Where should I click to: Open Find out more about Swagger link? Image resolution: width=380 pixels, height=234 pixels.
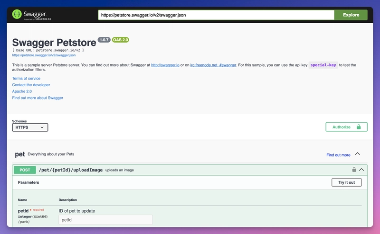38,98
